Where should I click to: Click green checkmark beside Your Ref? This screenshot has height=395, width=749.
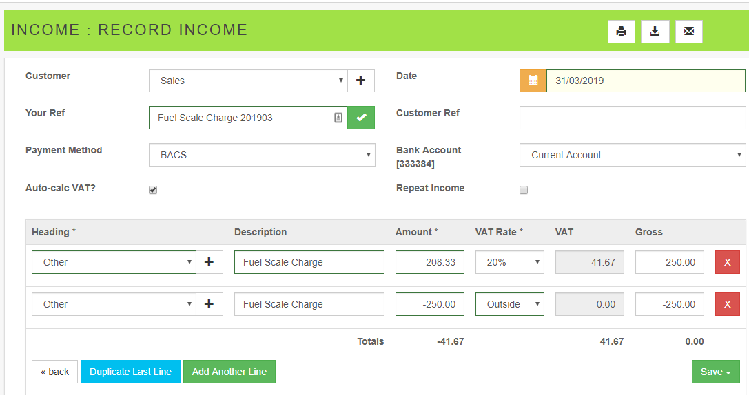tap(361, 118)
